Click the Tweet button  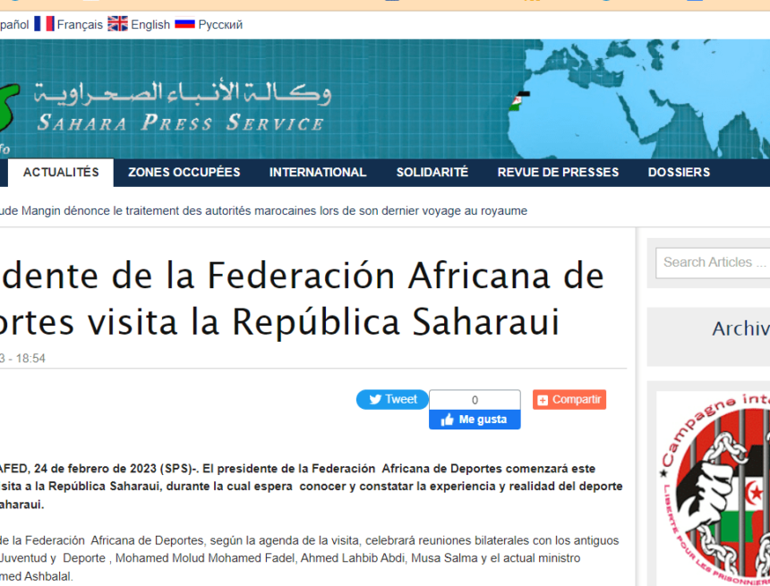pyautogui.click(x=392, y=399)
